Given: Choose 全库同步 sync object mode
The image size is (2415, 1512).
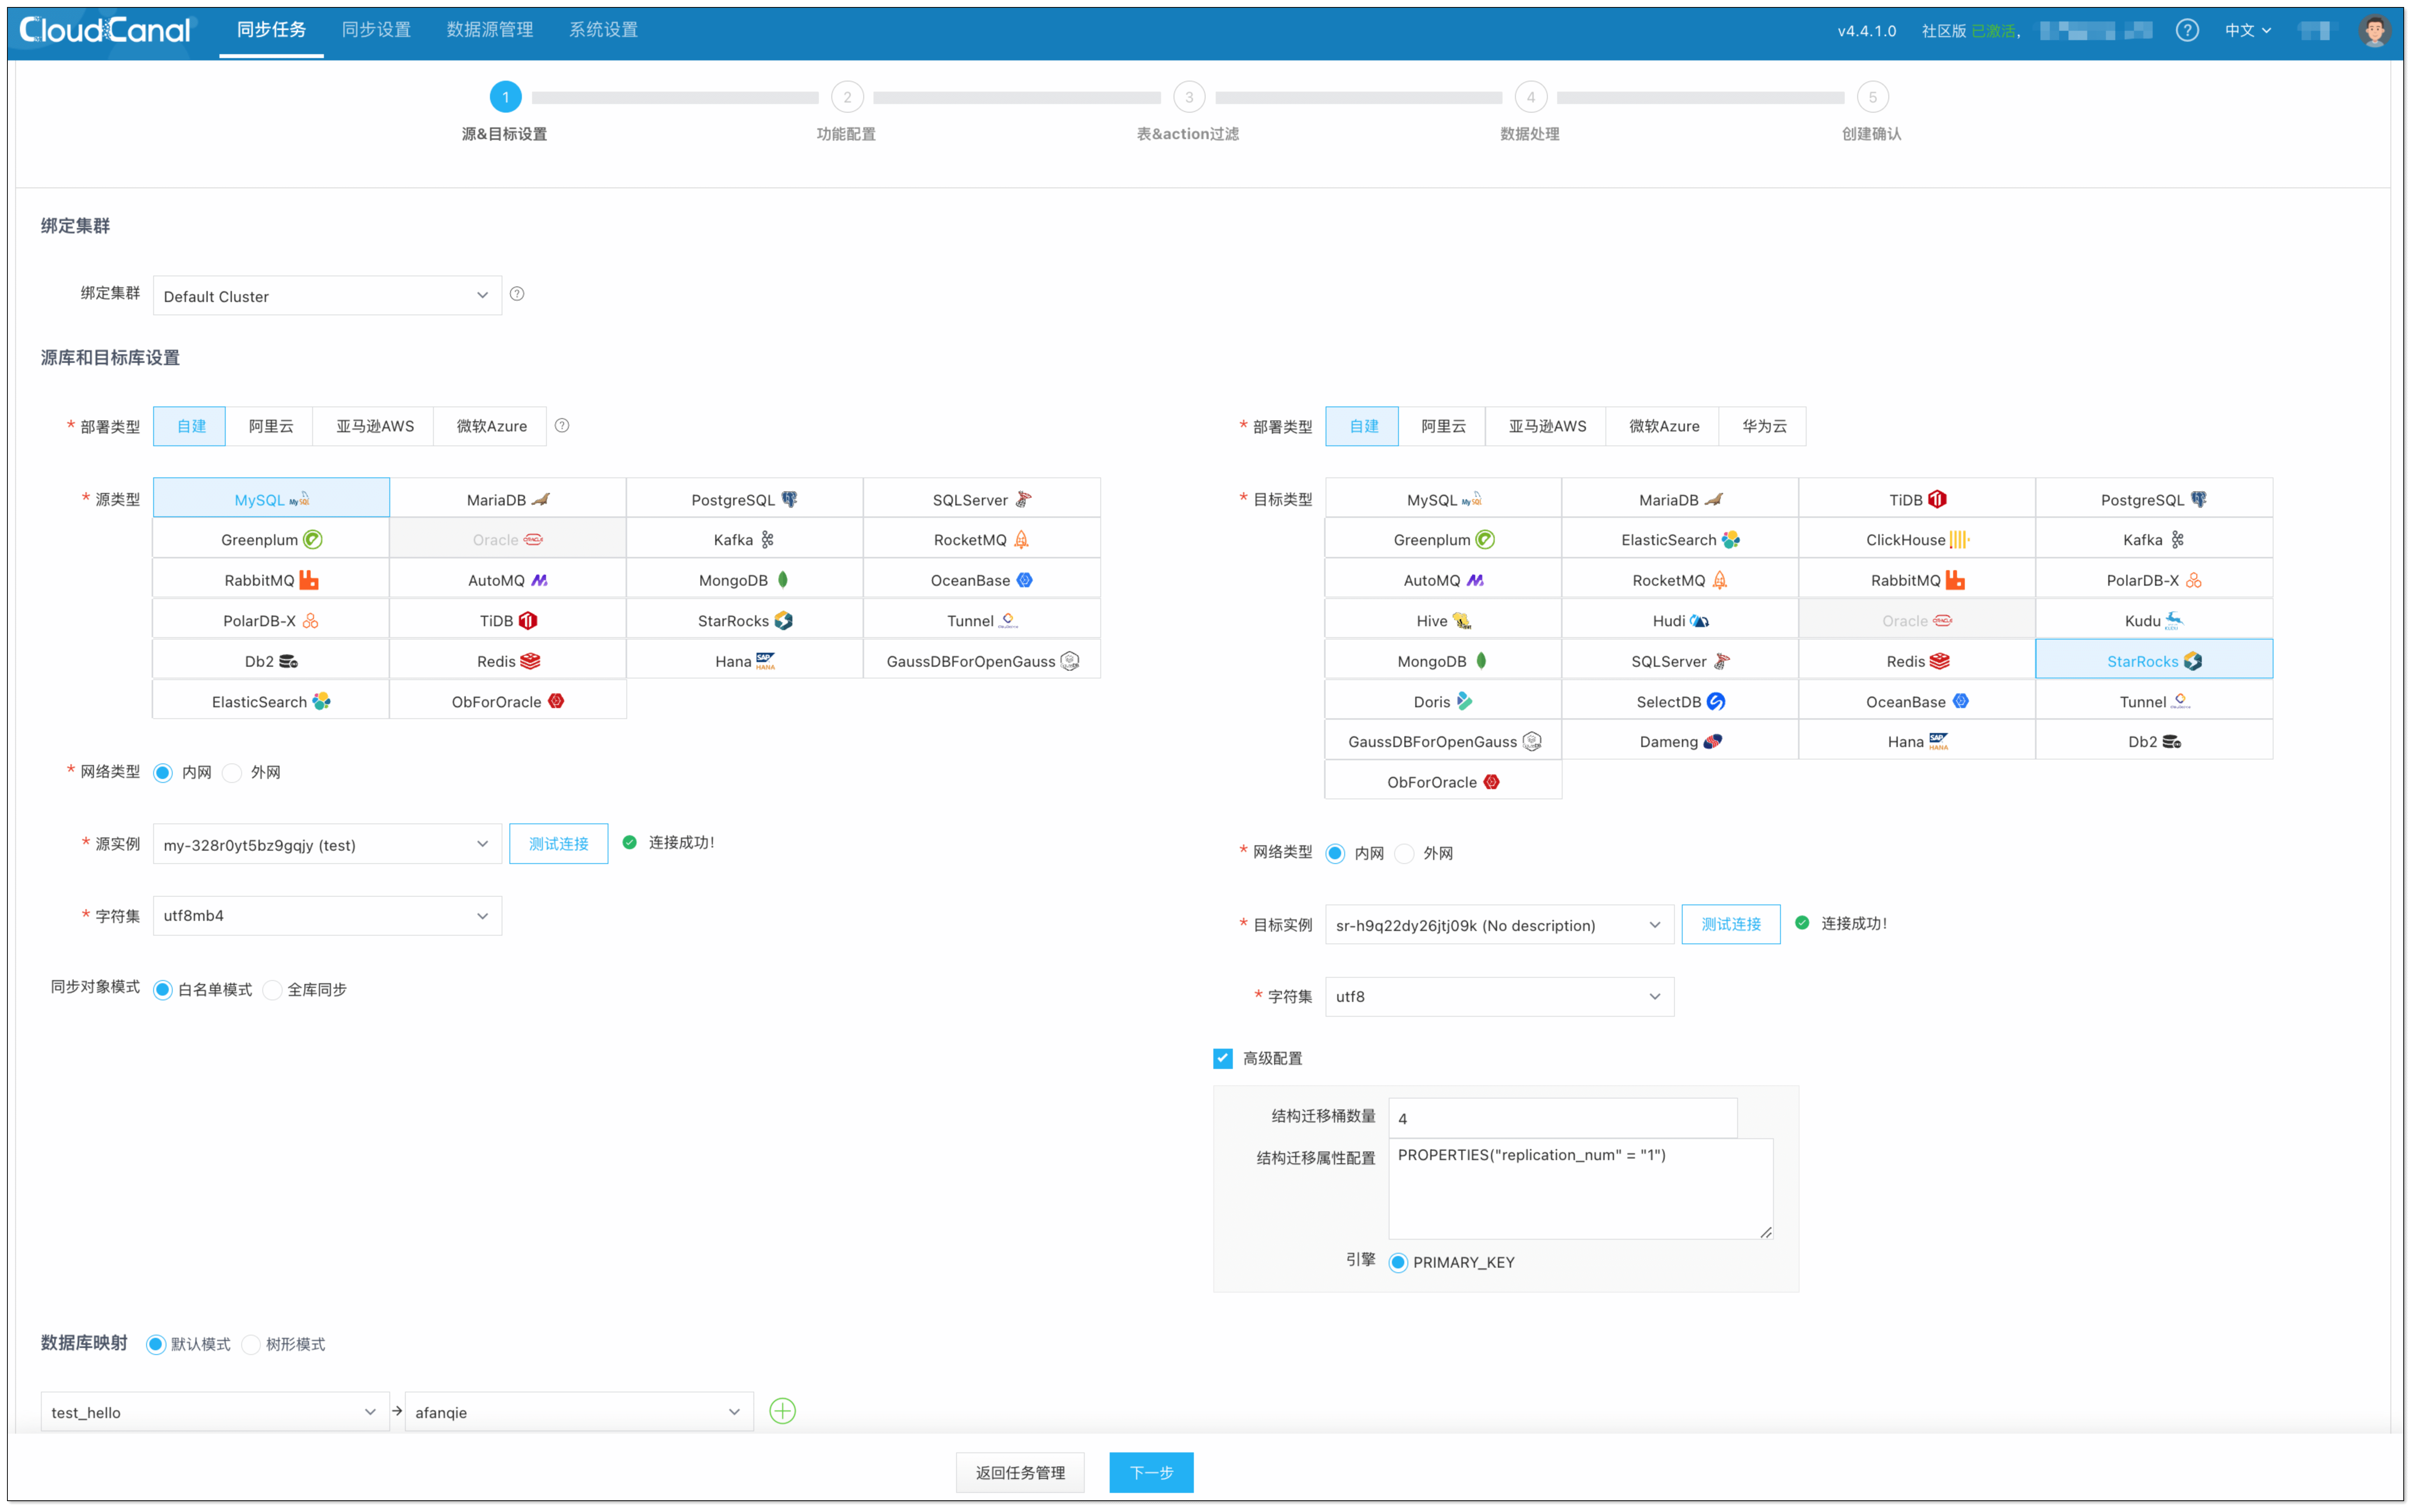Looking at the screenshot, I should [273, 990].
